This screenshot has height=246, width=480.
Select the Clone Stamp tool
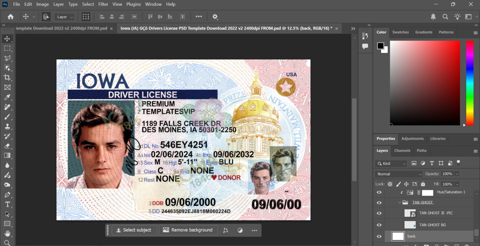tap(7, 126)
